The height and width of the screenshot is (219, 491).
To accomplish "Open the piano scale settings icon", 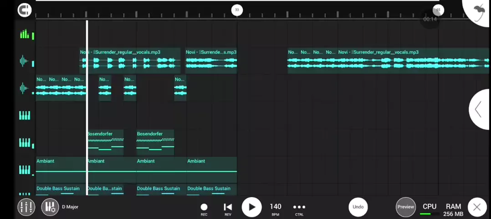I will tap(50, 207).
